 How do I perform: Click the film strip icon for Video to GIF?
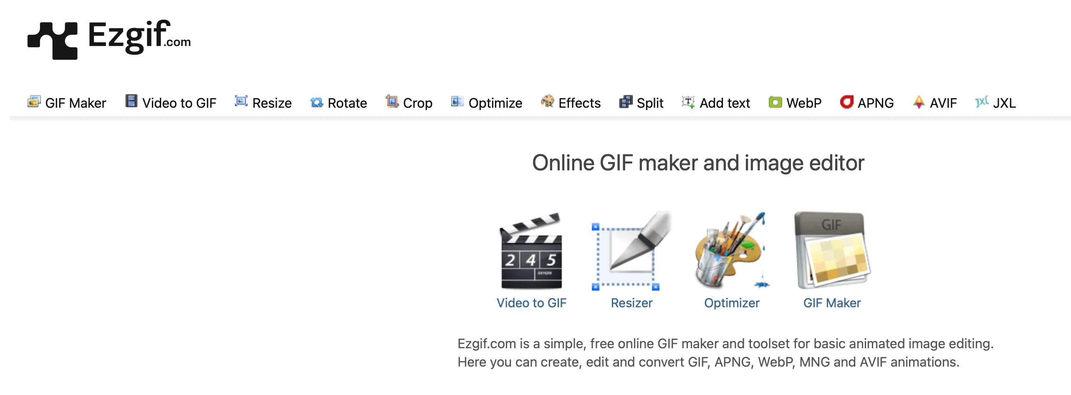tap(131, 101)
